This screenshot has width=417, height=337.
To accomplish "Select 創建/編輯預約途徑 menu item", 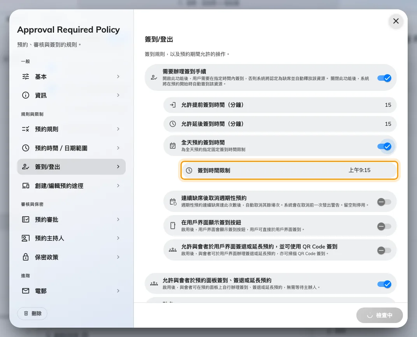I will coord(71,186).
